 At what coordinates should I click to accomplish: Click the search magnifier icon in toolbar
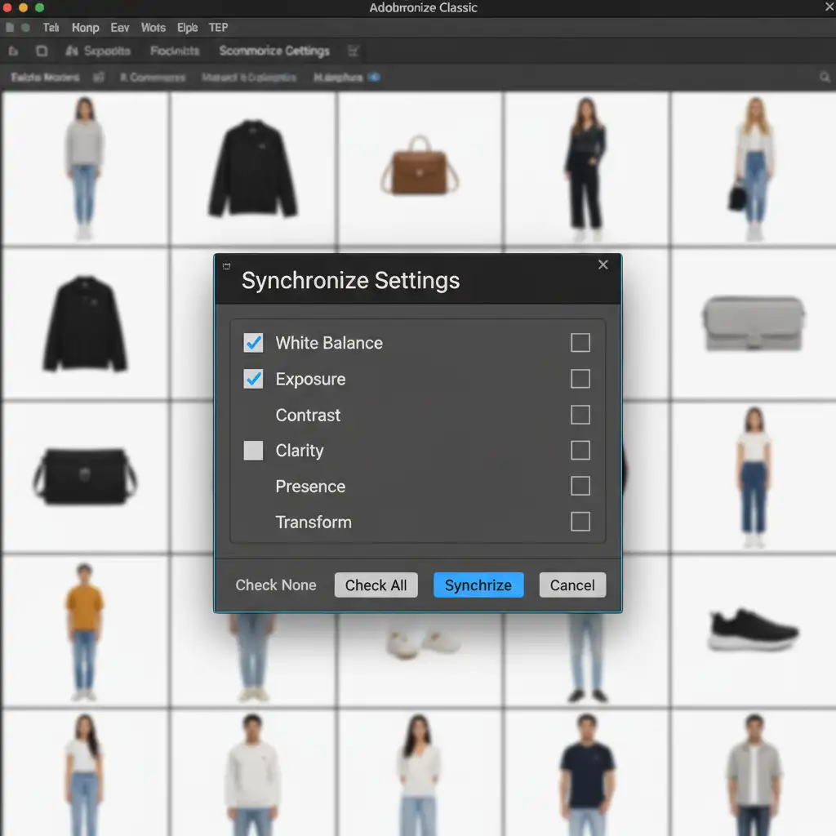(825, 77)
